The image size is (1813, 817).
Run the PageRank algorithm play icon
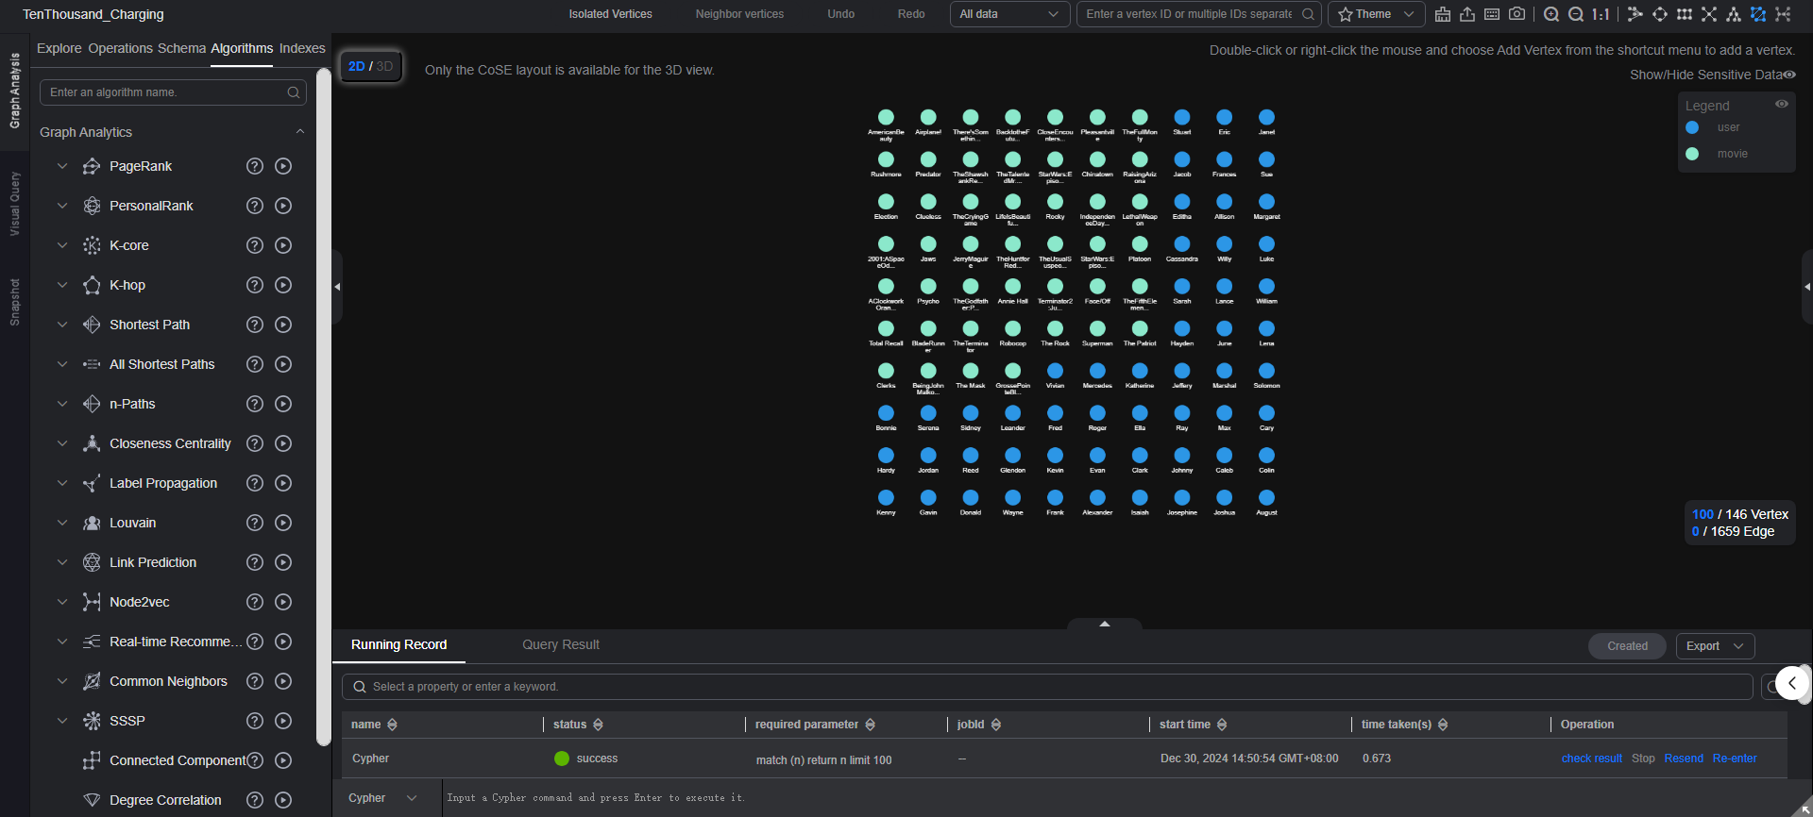coord(283,166)
